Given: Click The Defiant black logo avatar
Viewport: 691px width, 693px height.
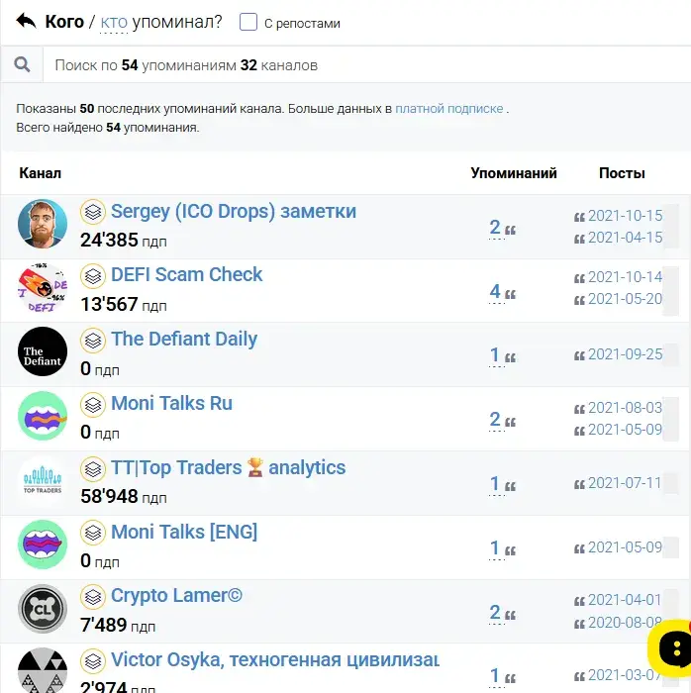Looking at the screenshot, I should coord(43,351).
